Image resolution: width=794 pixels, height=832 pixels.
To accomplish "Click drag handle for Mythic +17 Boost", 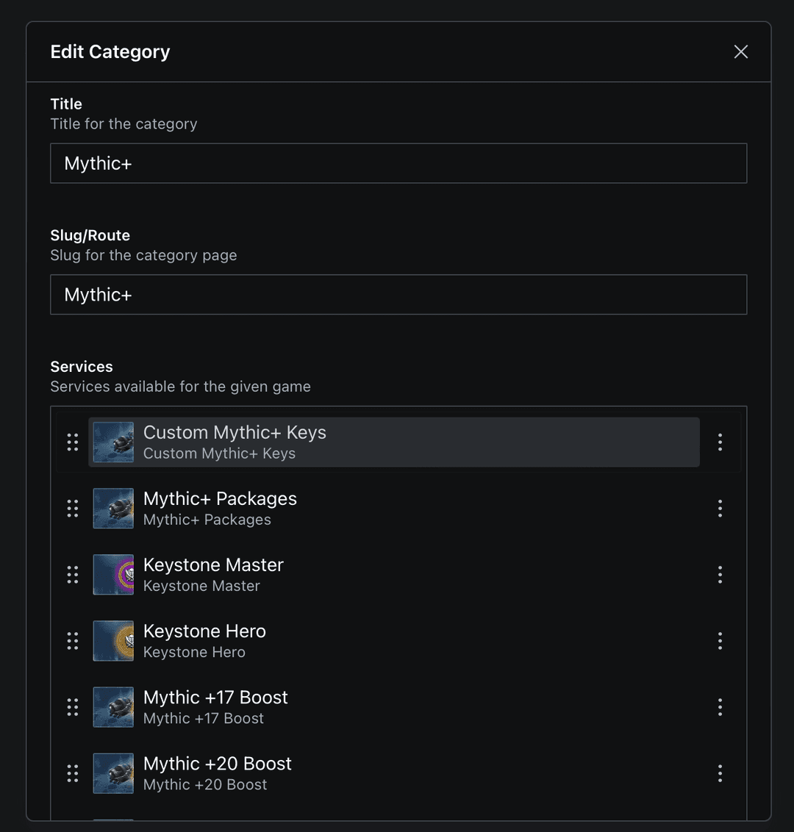I will point(73,707).
